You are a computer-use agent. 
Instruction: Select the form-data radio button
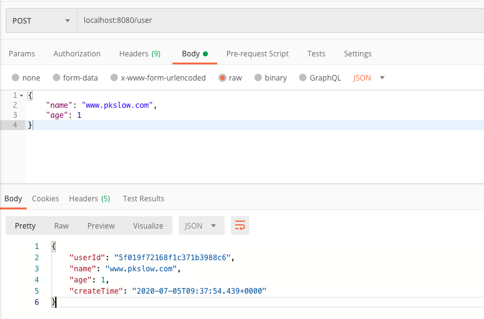pos(56,77)
